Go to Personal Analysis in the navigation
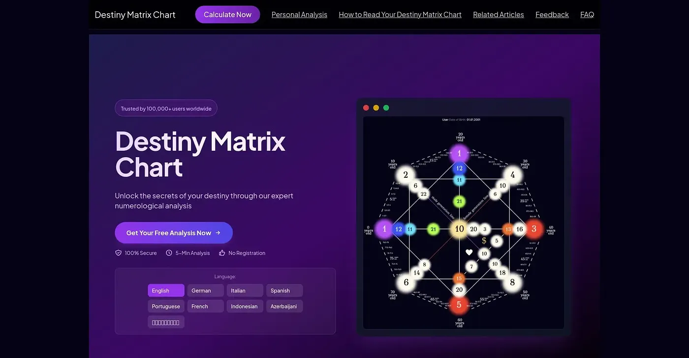689x358 pixels. pos(299,15)
